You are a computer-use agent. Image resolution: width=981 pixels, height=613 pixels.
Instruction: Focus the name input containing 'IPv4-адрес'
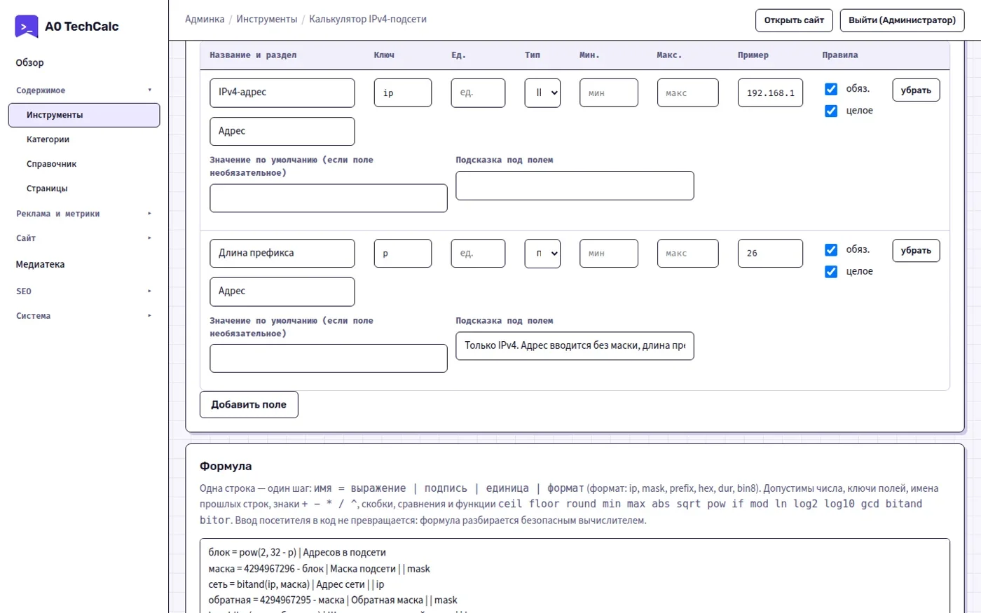pyautogui.click(x=282, y=92)
